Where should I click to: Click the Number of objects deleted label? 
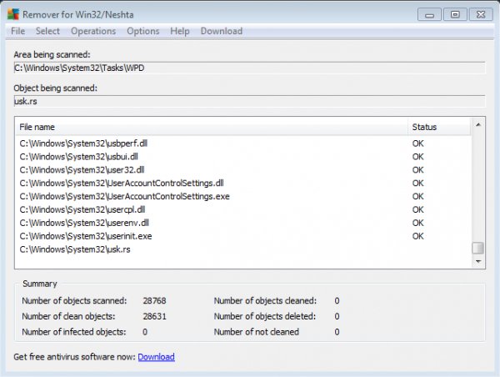265,316
